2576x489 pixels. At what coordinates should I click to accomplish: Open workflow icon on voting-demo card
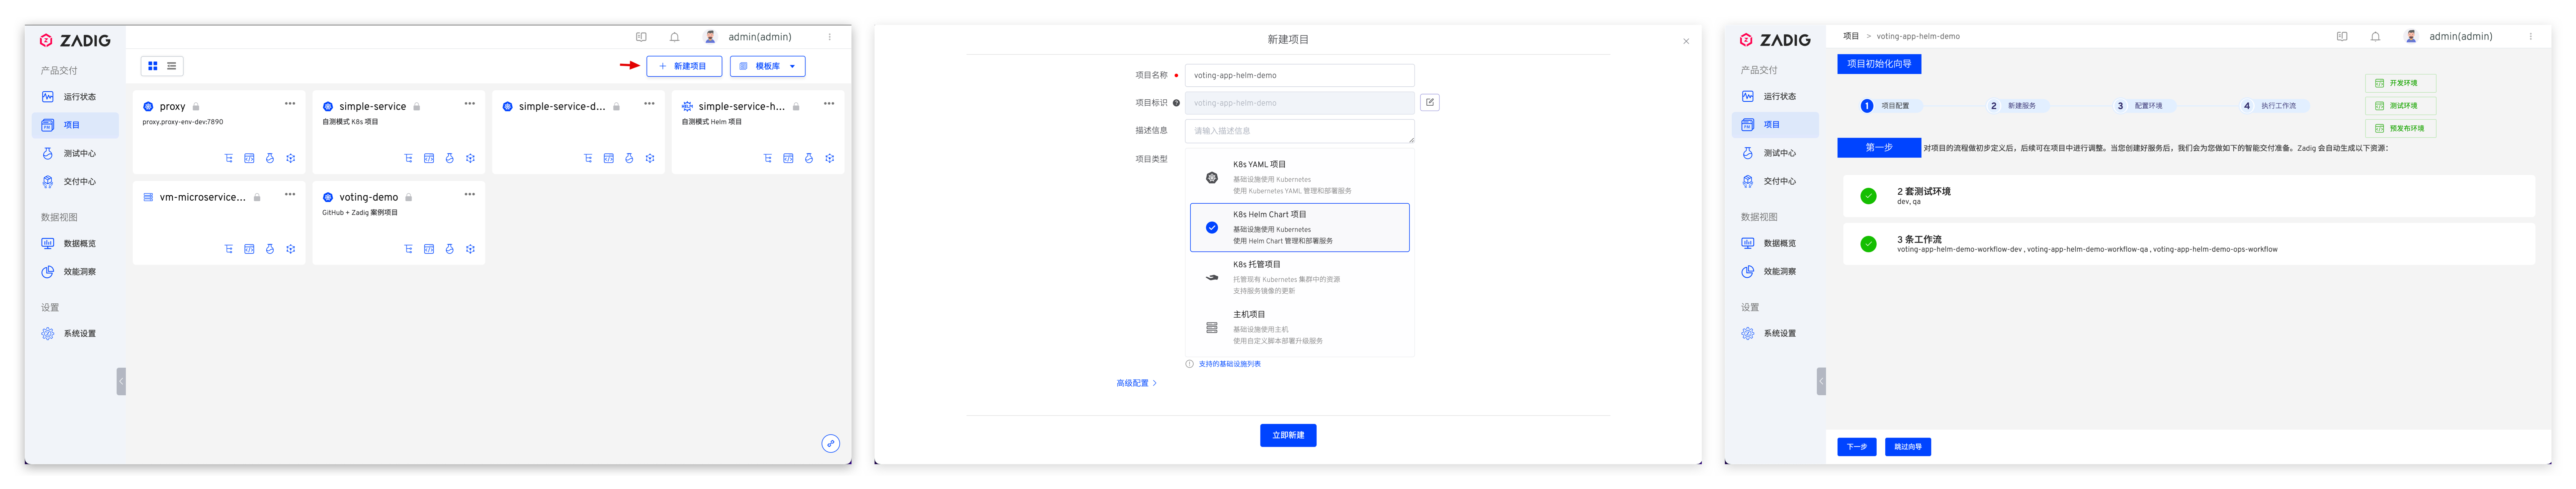(x=408, y=249)
